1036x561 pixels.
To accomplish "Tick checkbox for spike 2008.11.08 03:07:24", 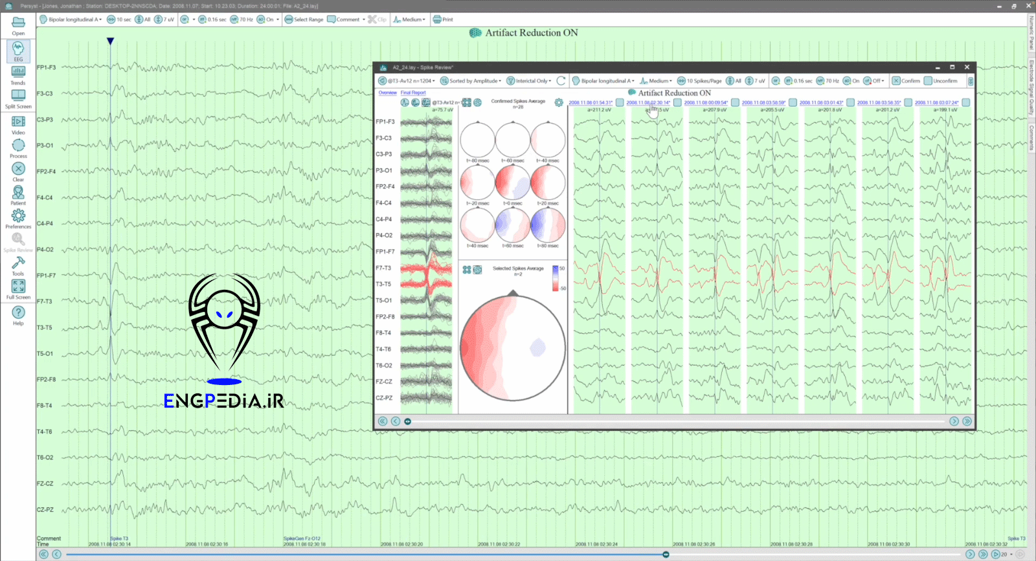I will tap(965, 103).
